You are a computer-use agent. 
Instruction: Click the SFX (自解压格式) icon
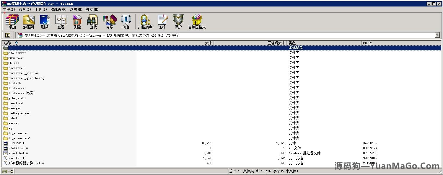pos(197,22)
